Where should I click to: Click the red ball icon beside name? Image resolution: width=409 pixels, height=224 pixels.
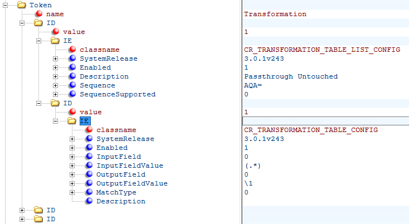pyautogui.click(x=40, y=13)
